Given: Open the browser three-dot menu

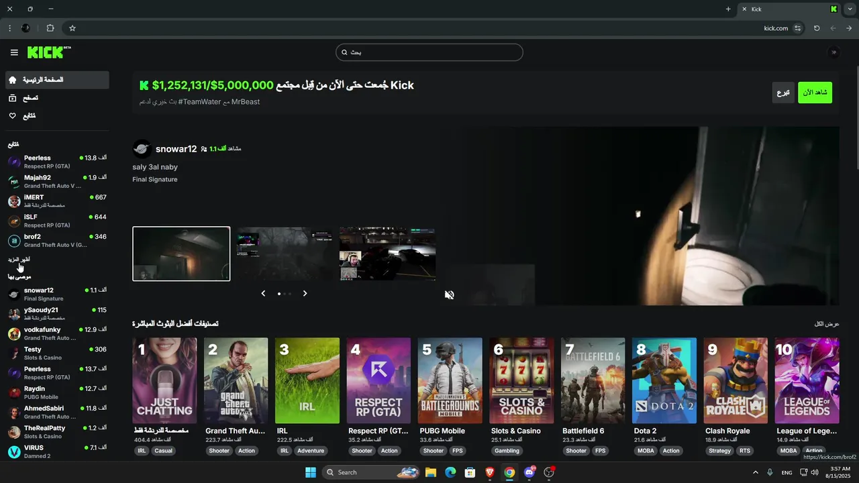Looking at the screenshot, I should coord(9,28).
